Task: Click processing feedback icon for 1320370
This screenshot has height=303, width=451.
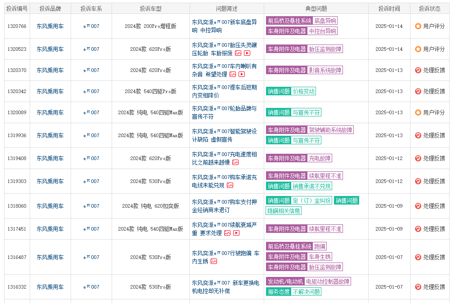Action: (418, 70)
